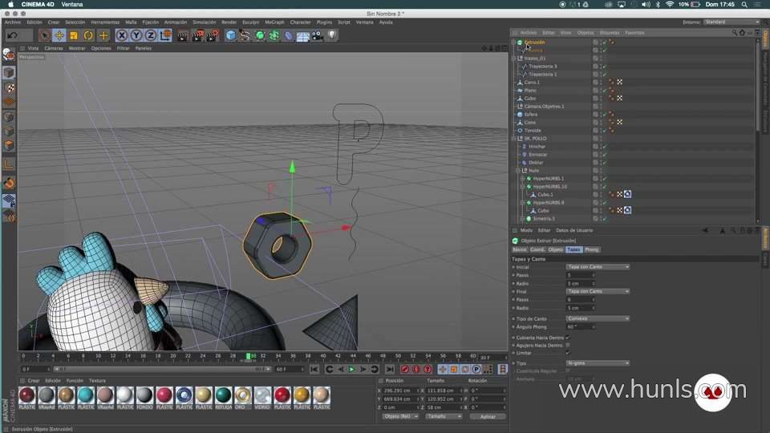Screen dimensions: 770x433
Task: Click the Undo arrow in the toolbar
Action: click(12, 35)
